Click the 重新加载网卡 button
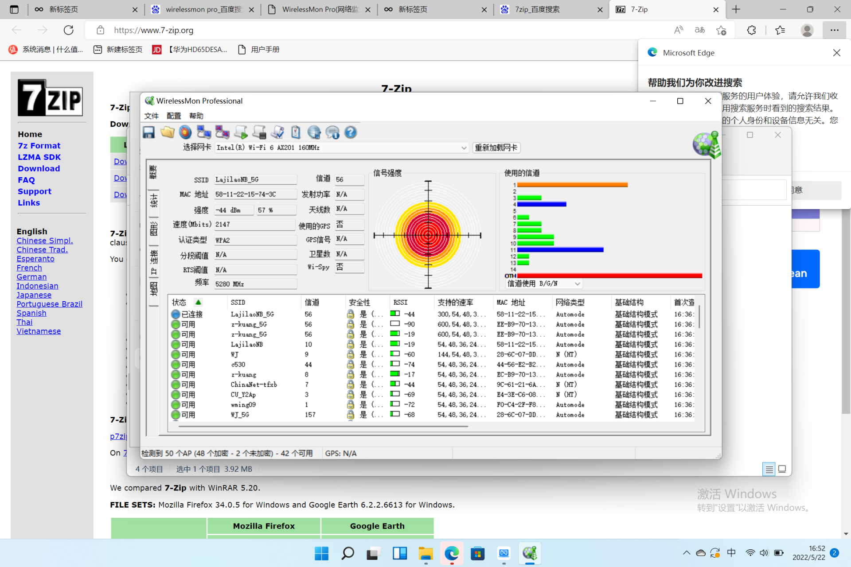 496,148
